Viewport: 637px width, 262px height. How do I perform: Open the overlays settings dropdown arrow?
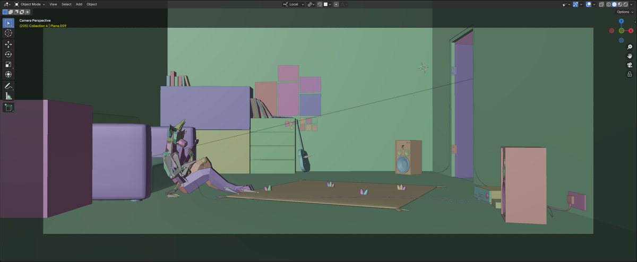coord(594,4)
